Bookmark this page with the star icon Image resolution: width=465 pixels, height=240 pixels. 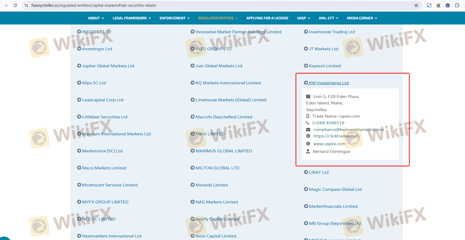tap(416, 5)
